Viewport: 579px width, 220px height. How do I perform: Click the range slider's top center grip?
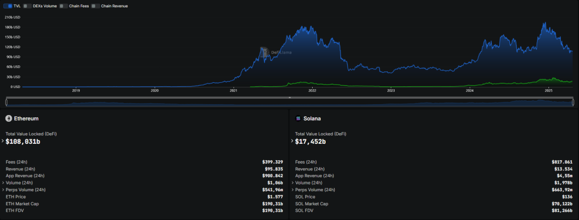coord(289,98)
